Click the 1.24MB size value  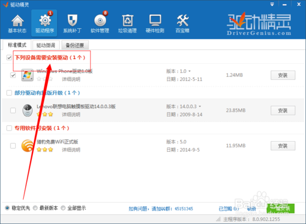coord(234,75)
